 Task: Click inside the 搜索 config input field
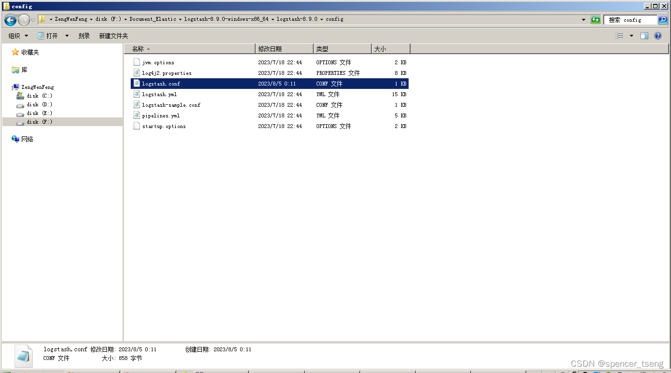click(x=629, y=20)
